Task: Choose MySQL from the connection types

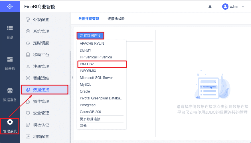Action: click(86, 85)
